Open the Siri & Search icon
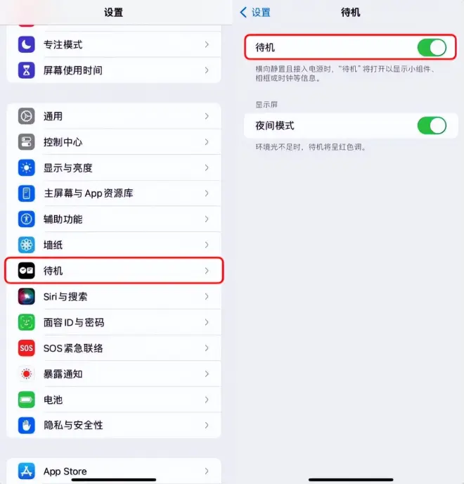This screenshot has height=484, width=464. [26, 297]
